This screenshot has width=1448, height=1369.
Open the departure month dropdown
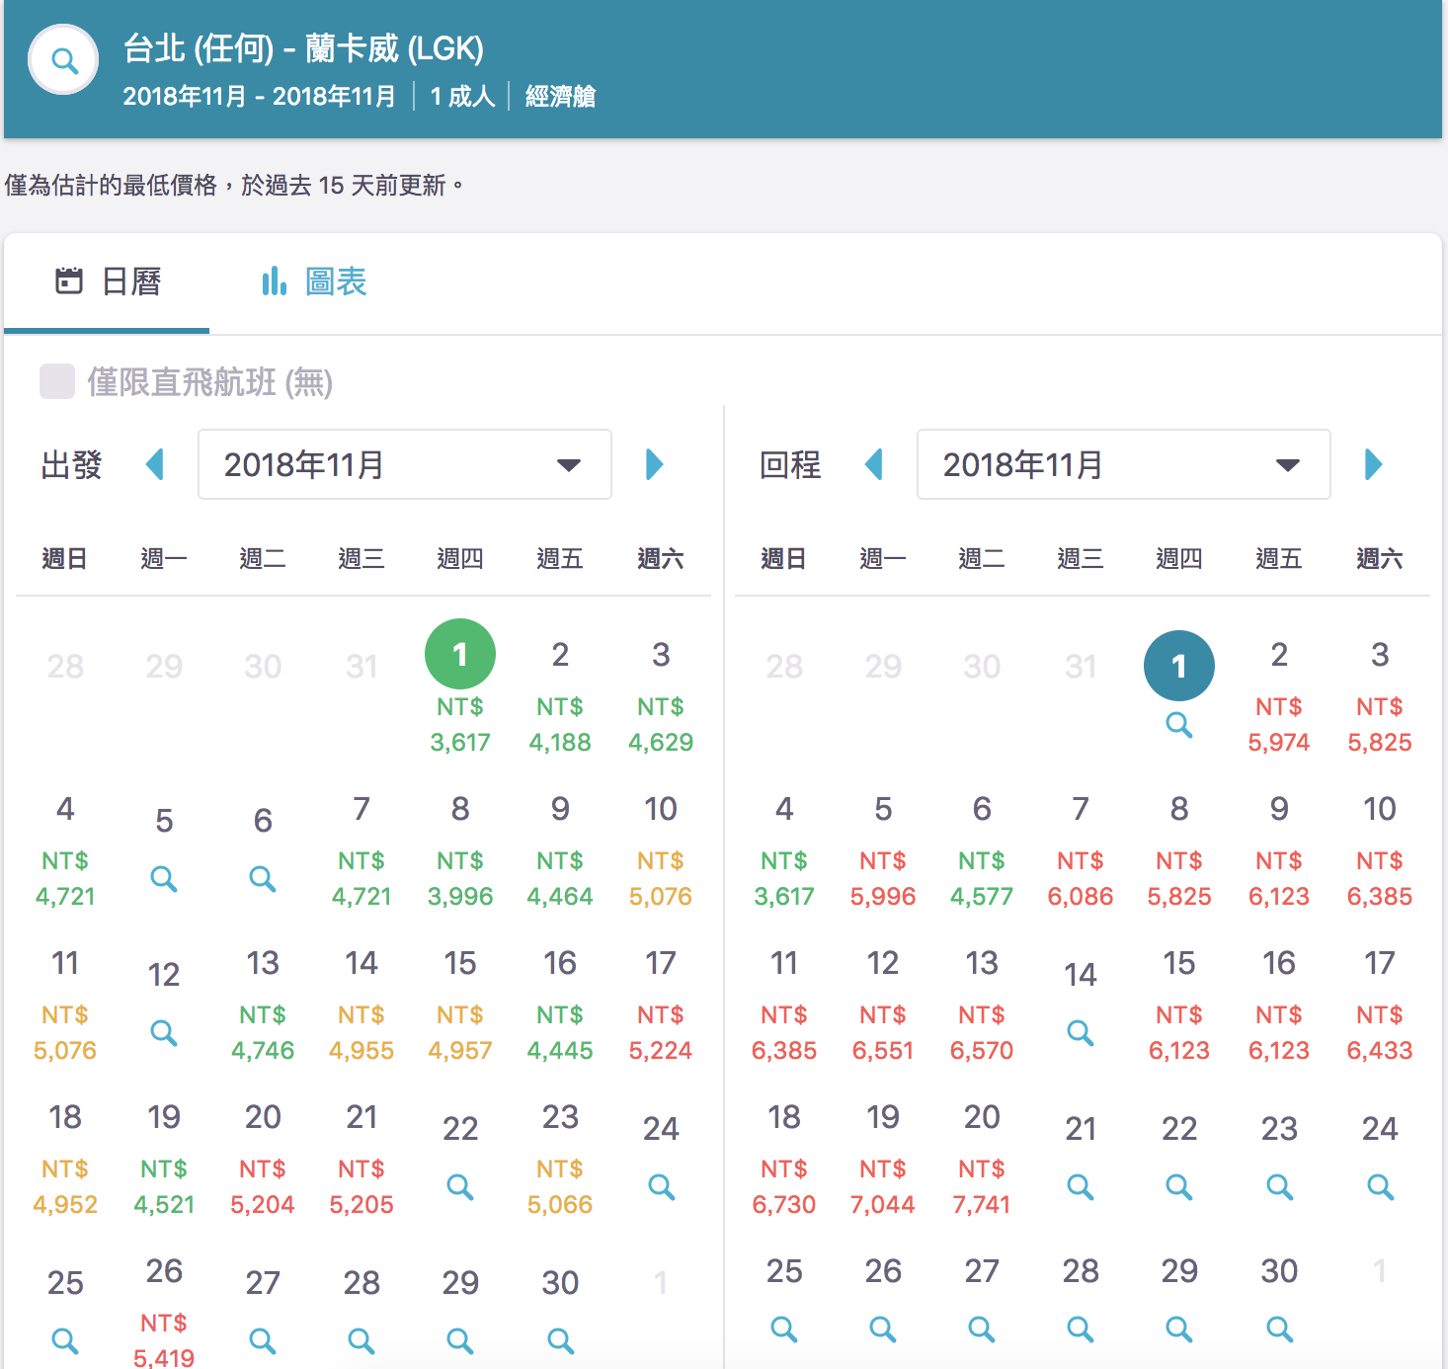[x=404, y=464]
